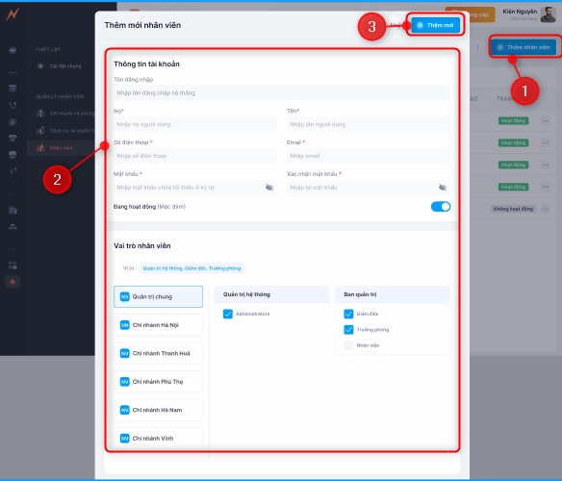Select Chi nhánh Phú Thọ branch

(158, 382)
